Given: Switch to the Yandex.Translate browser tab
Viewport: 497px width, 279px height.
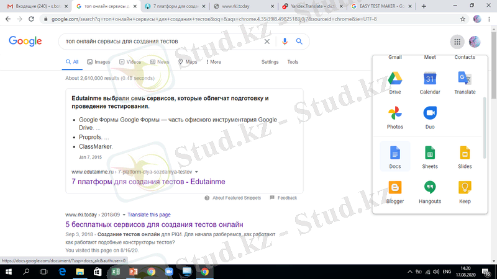Looking at the screenshot, I should [312, 6].
